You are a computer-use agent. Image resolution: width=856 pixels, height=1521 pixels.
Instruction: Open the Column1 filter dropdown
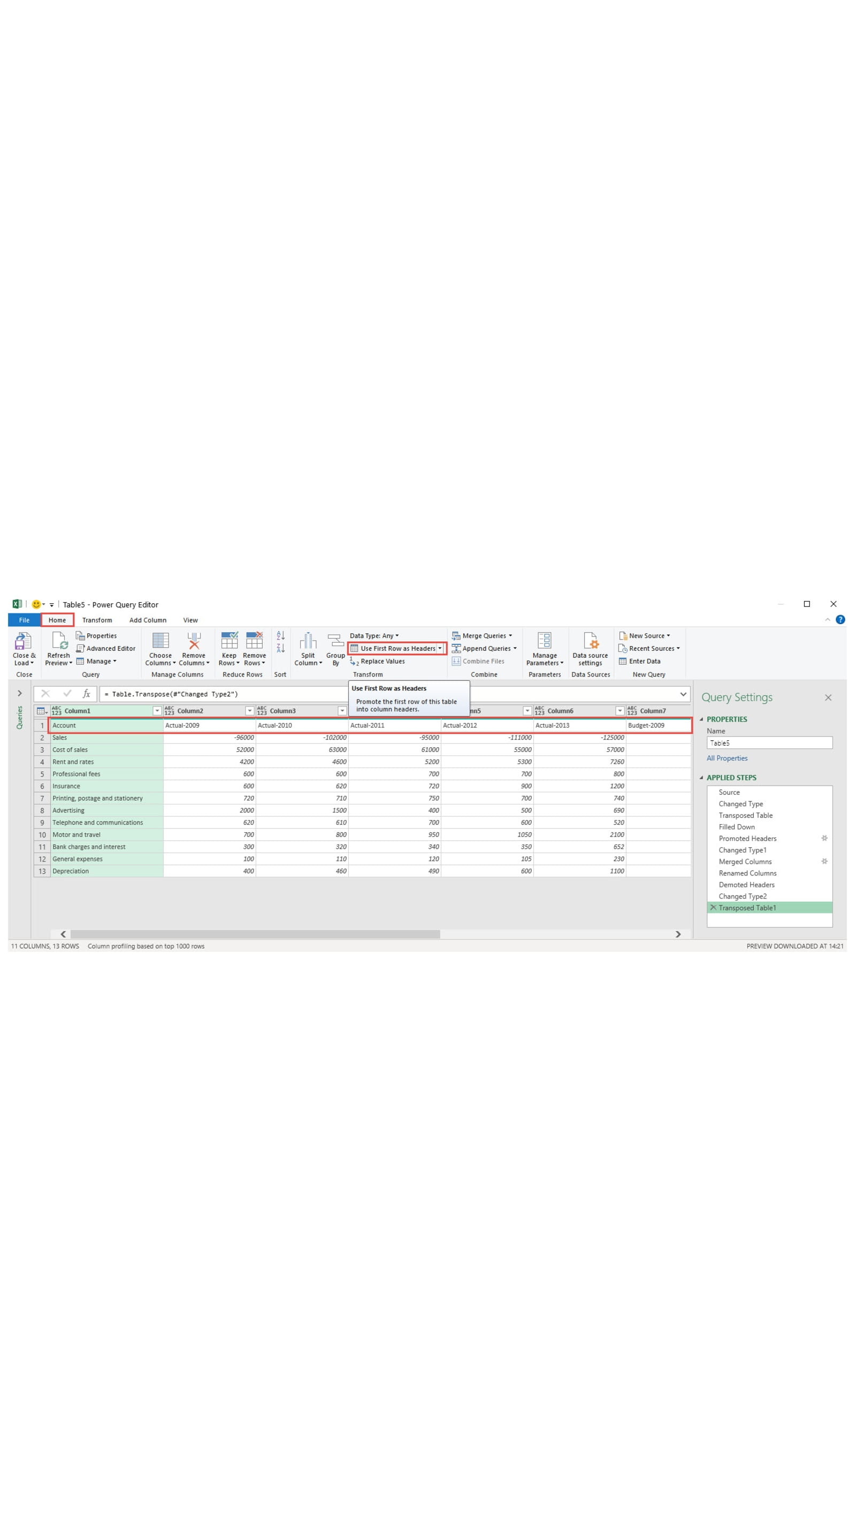157,711
